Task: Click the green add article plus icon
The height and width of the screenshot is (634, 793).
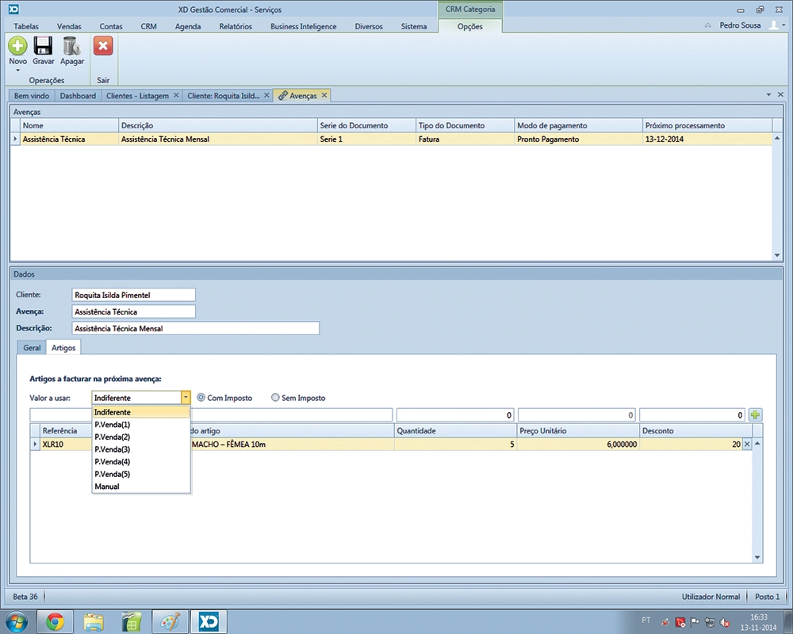Action: pyautogui.click(x=756, y=414)
